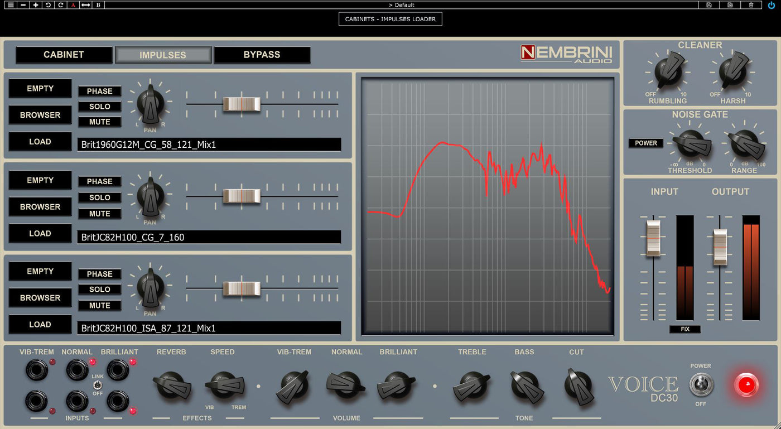Toggle PHASE on the BritJC82H100_ISA_87_121_Mix1 slot

(100, 274)
